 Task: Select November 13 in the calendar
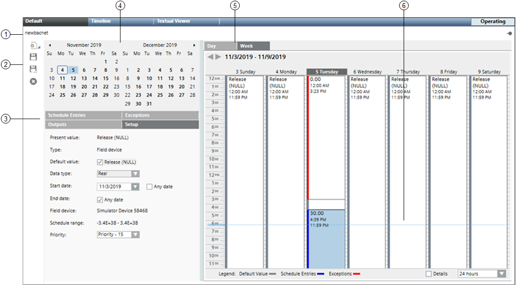(84, 79)
